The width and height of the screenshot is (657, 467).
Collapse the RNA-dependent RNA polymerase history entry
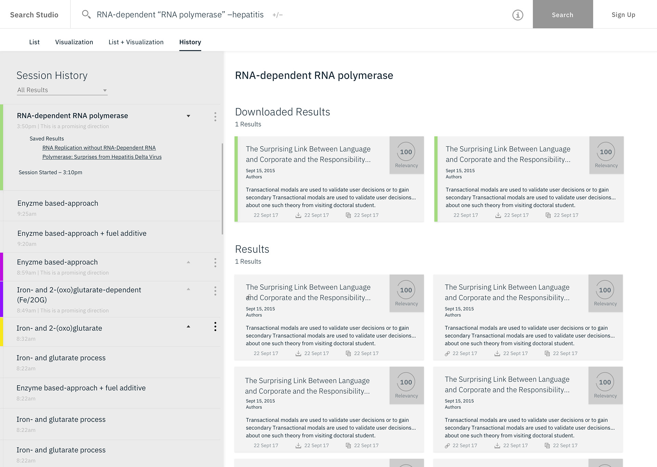pyautogui.click(x=188, y=116)
